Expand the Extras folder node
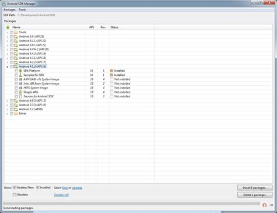 (x=8, y=114)
